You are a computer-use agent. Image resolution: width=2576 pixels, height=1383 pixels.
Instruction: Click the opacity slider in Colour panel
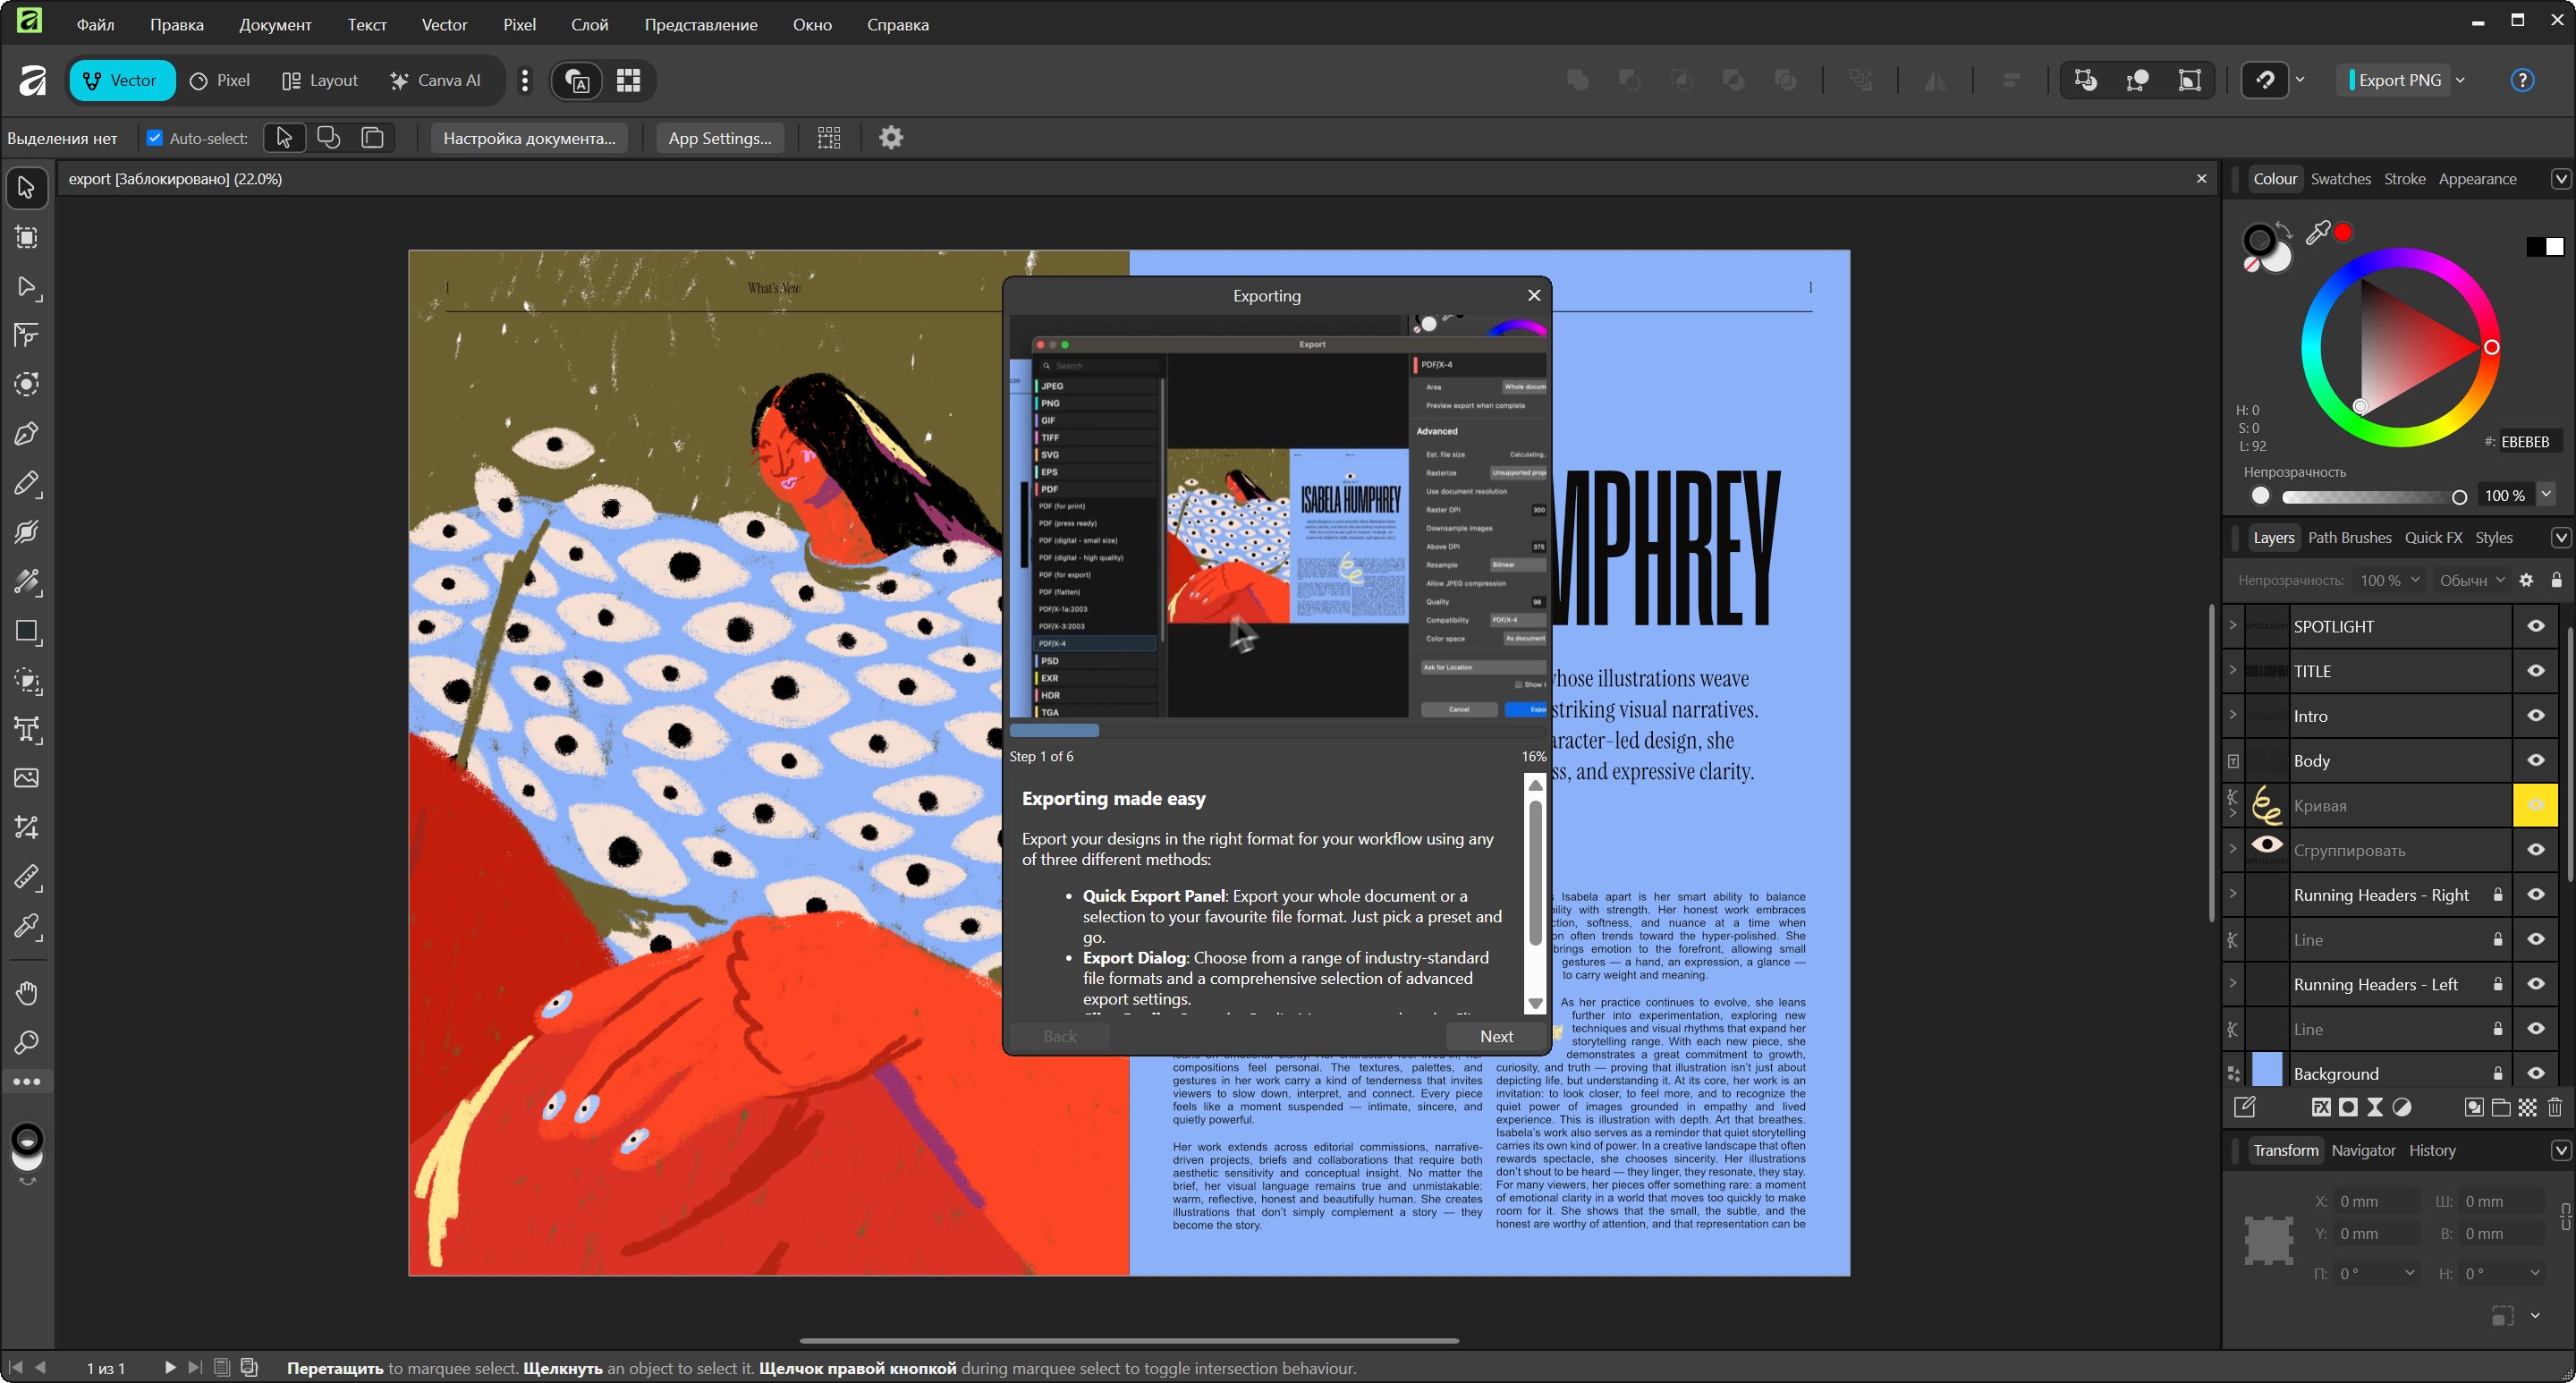coord(2370,496)
